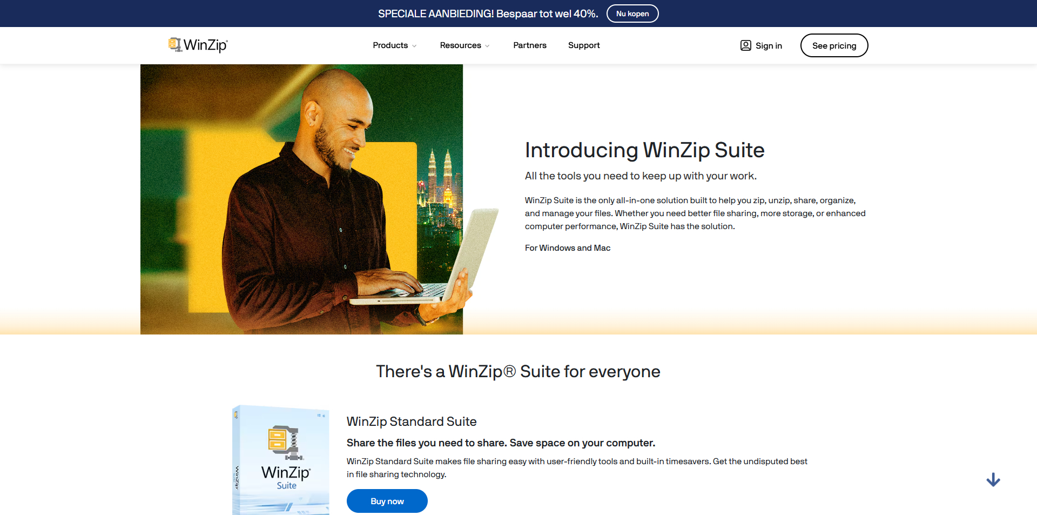Click the blue scroll-down arrow icon
The width and height of the screenshot is (1037, 515).
(993, 480)
